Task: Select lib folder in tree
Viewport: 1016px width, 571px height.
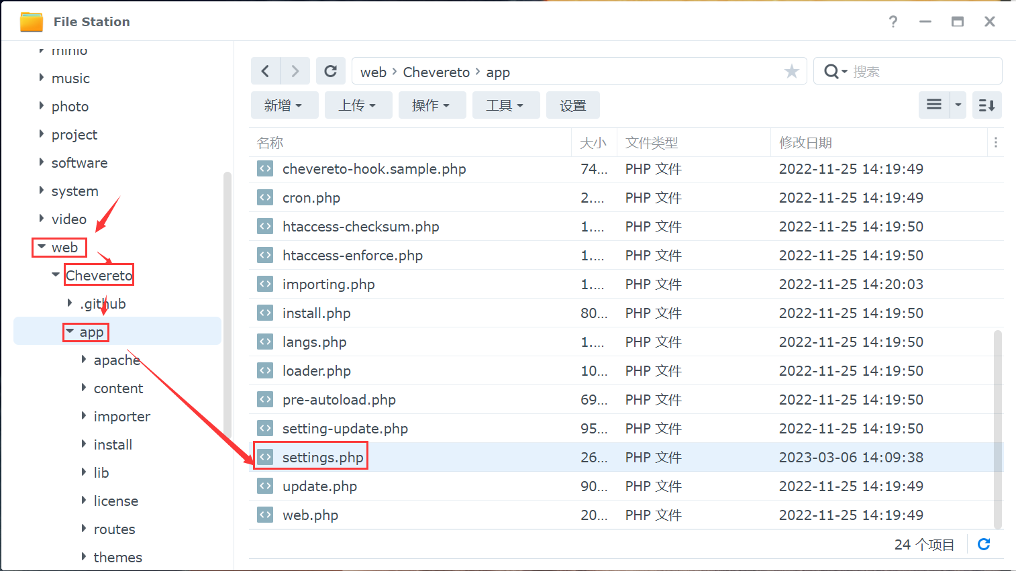Action: (101, 473)
